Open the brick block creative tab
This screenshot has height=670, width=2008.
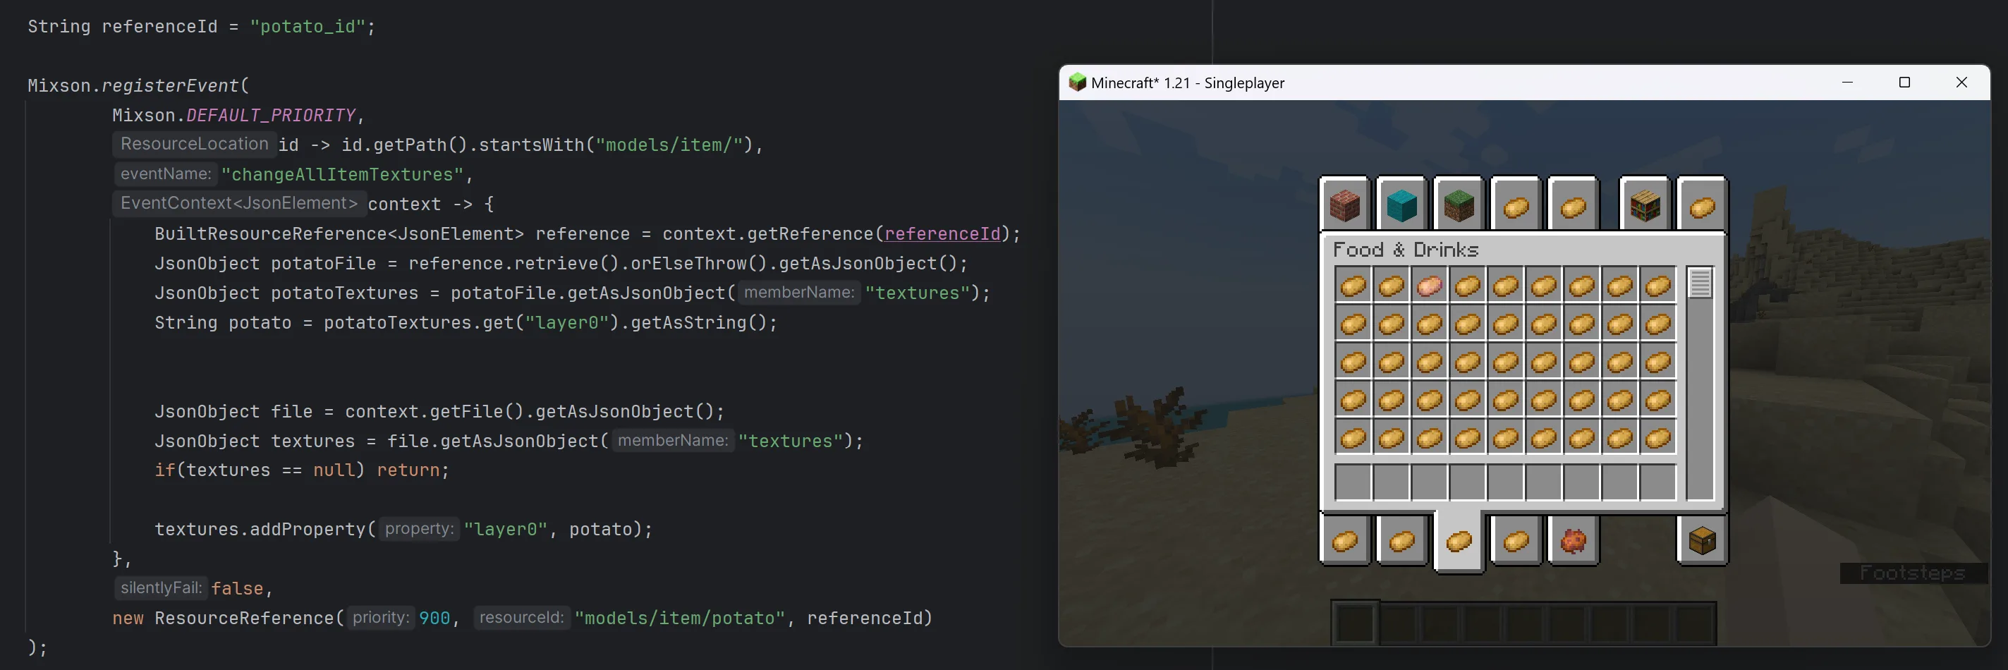click(x=1344, y=206)
